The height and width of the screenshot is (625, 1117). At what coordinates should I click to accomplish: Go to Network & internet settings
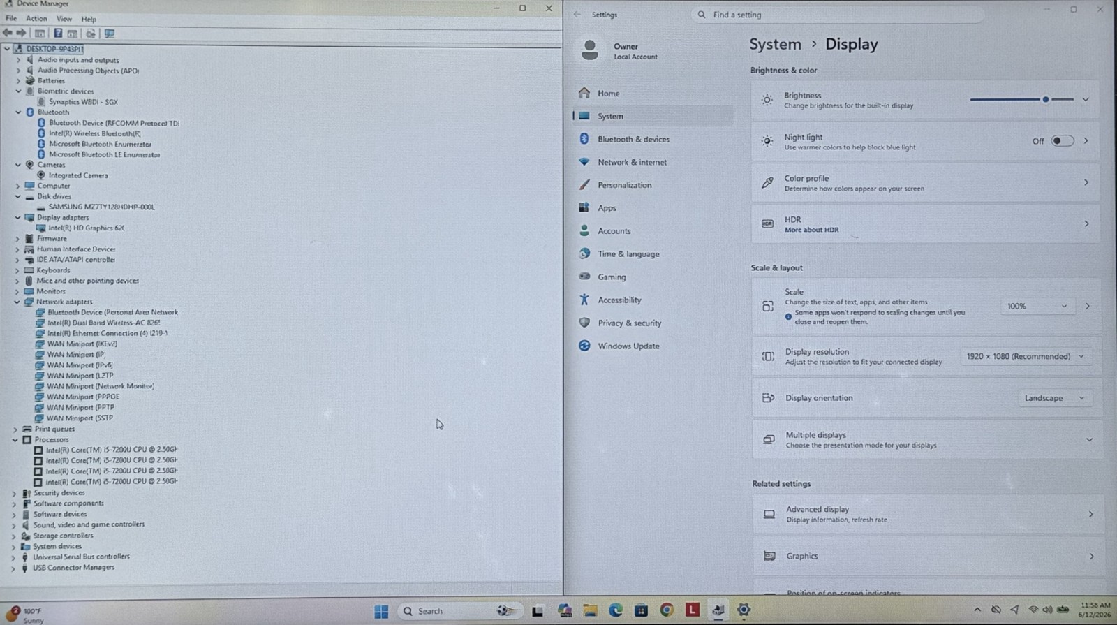[x=653, y=162]
